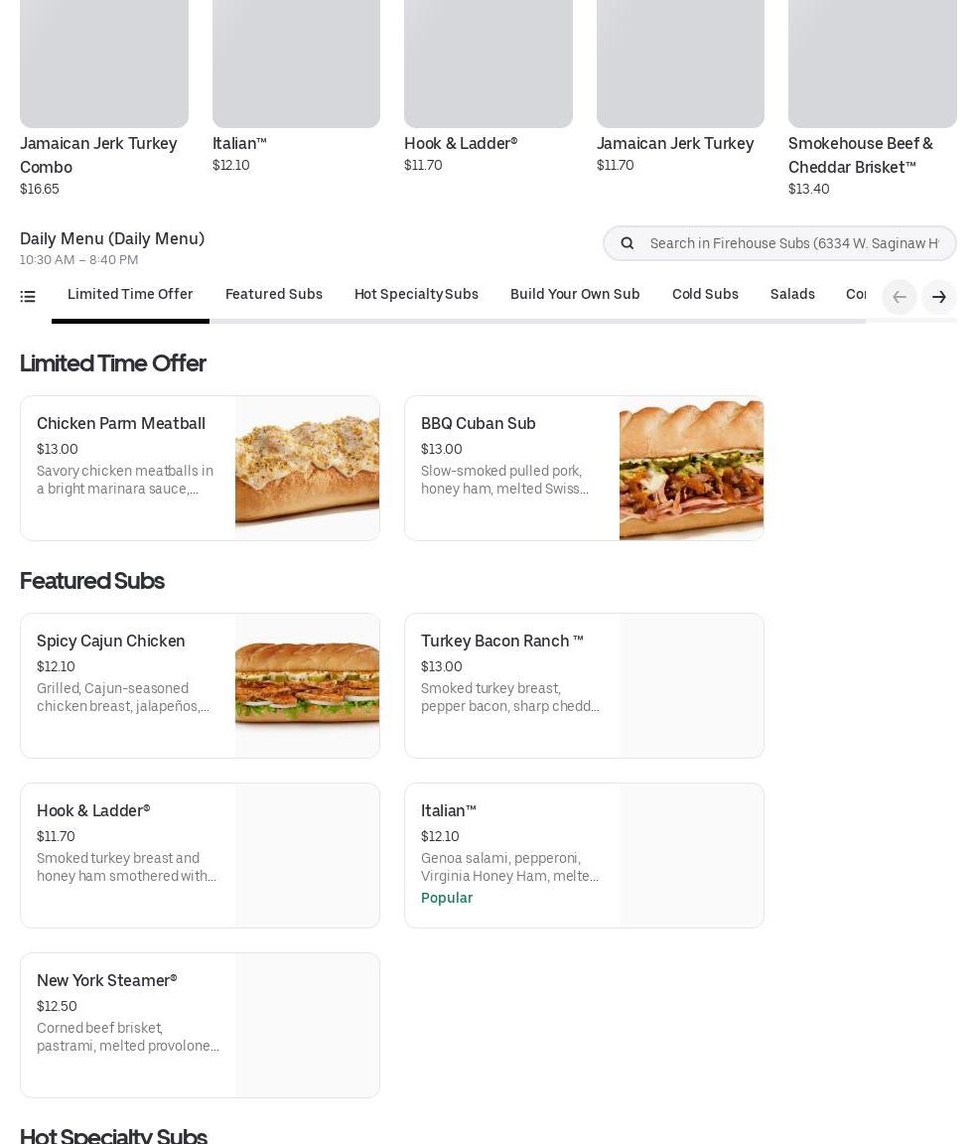Open the Turkey Bacon Ranch item card
Image resolution: width=977 pixels, height=1144 pixels.
point(584,686)
